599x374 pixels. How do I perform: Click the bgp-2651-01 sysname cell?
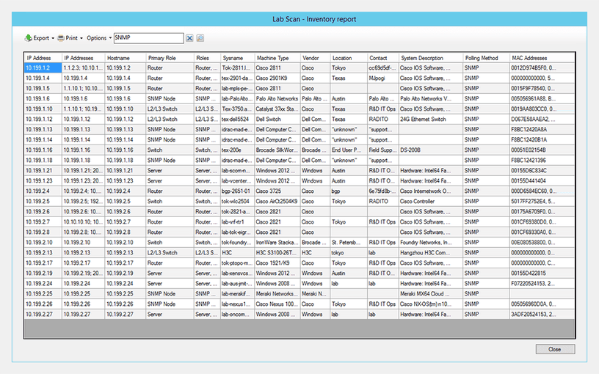(x=238, y=191)
